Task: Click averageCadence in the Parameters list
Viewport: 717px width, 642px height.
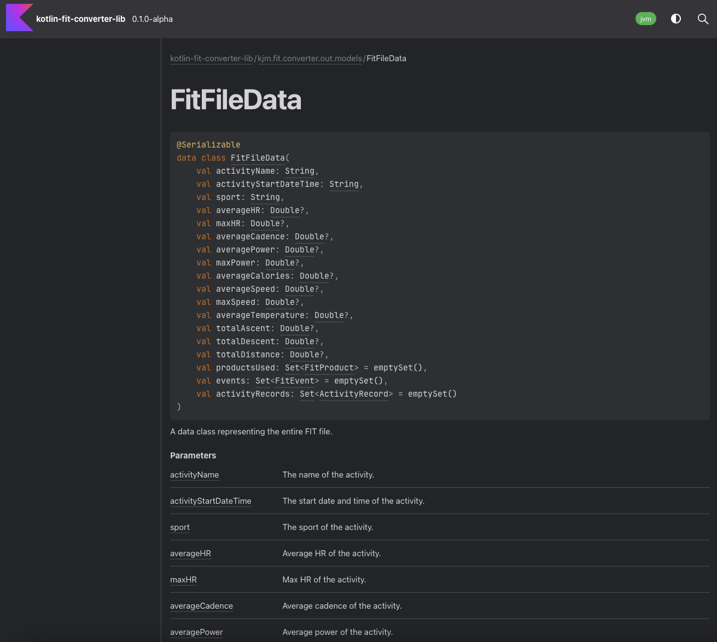Action: click(201, 606)
